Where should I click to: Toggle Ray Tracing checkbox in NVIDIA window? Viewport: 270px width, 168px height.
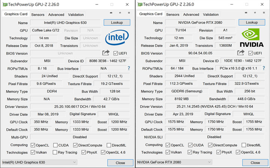pos(190,152)
